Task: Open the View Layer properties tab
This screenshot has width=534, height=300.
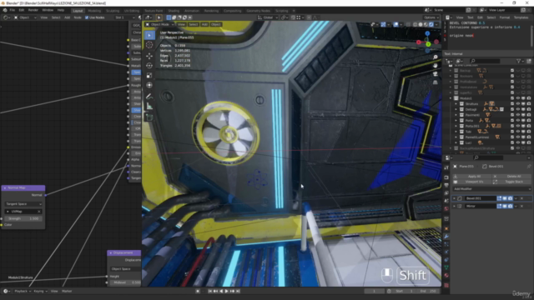Action: click(446, 193)
